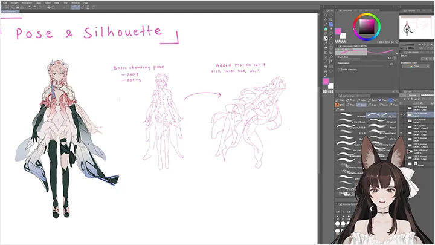Select transparent color swatch at tool palette bottom
The height and width of the screenshot is (245, 435).
329,91
